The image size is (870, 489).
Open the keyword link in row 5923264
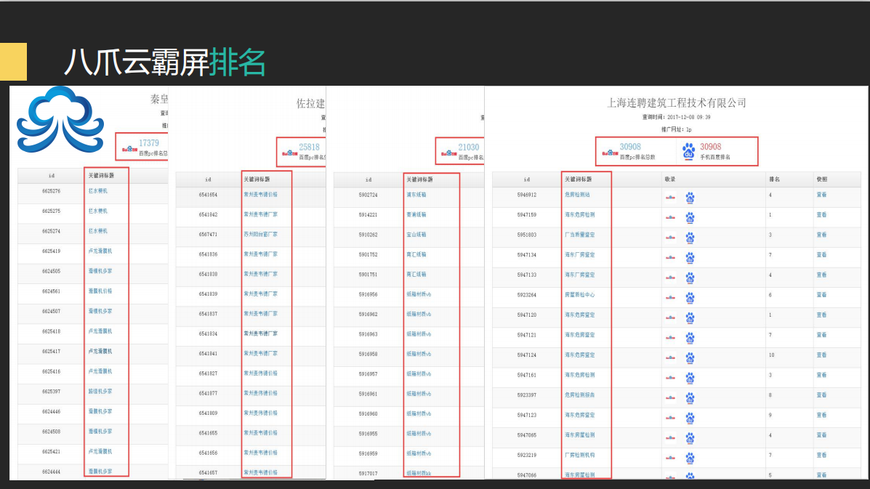click(579, 294)
